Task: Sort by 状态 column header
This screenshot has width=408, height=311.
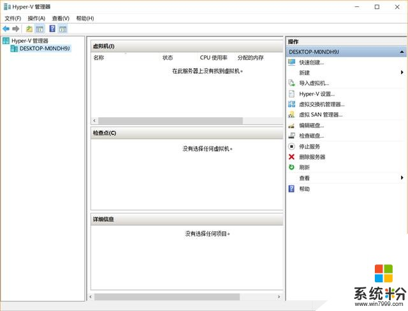Action: point(168,58)
